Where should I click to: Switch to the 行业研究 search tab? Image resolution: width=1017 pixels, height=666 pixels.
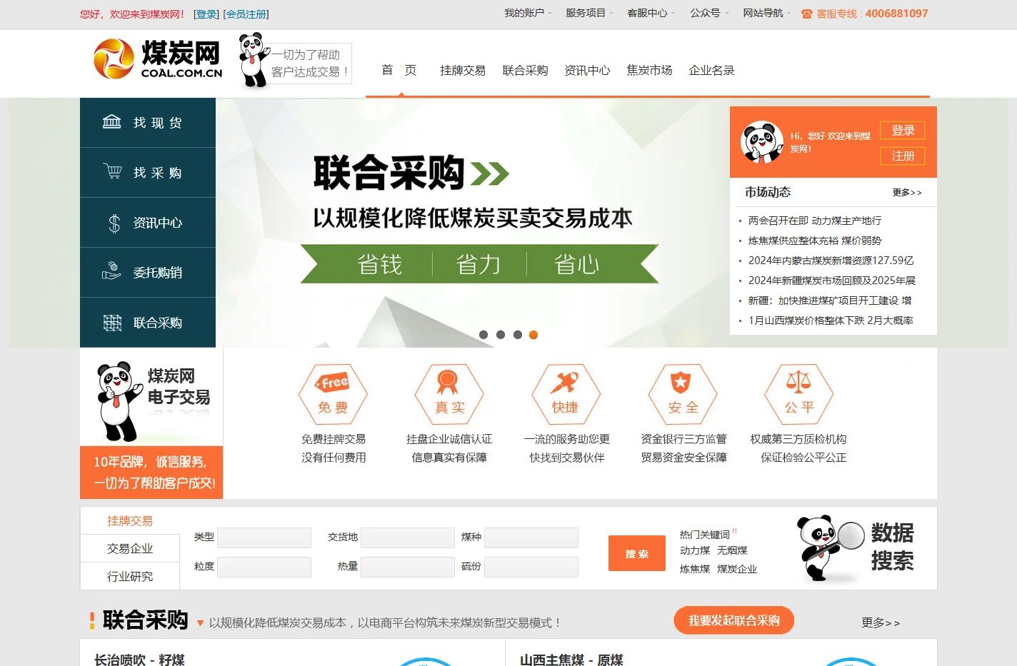click(x=130, y=576)
